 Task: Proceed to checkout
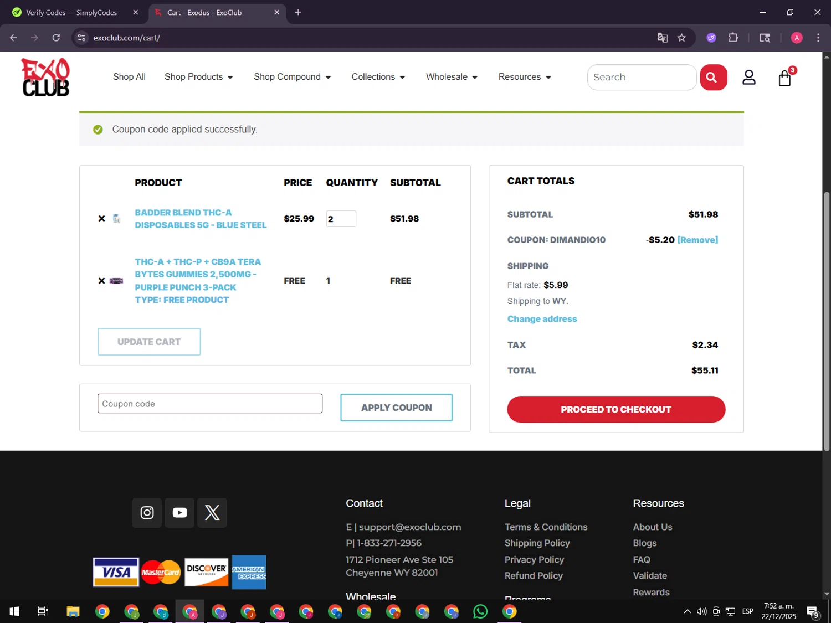pyautogui.click(x=616, y=409)
